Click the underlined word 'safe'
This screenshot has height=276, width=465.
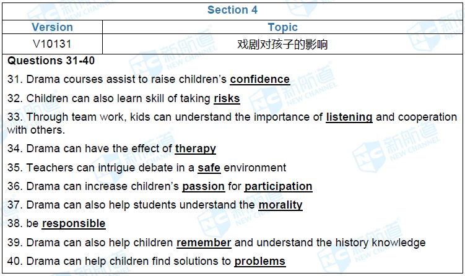tap(209, 168)
